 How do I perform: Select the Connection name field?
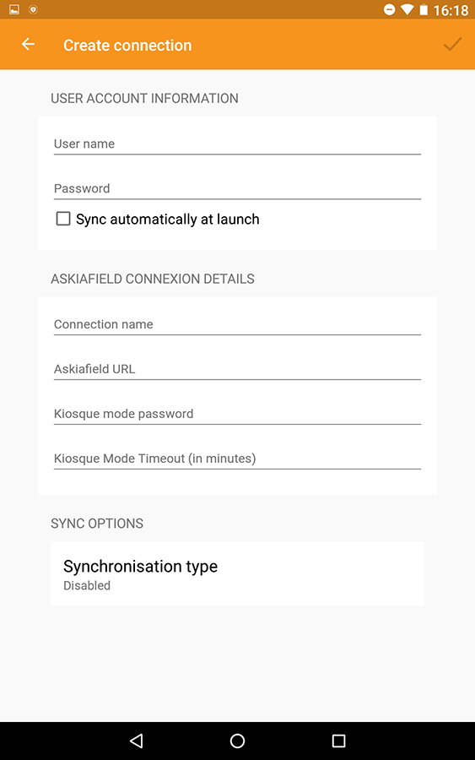pyautogui.click(x=237, y=324)
